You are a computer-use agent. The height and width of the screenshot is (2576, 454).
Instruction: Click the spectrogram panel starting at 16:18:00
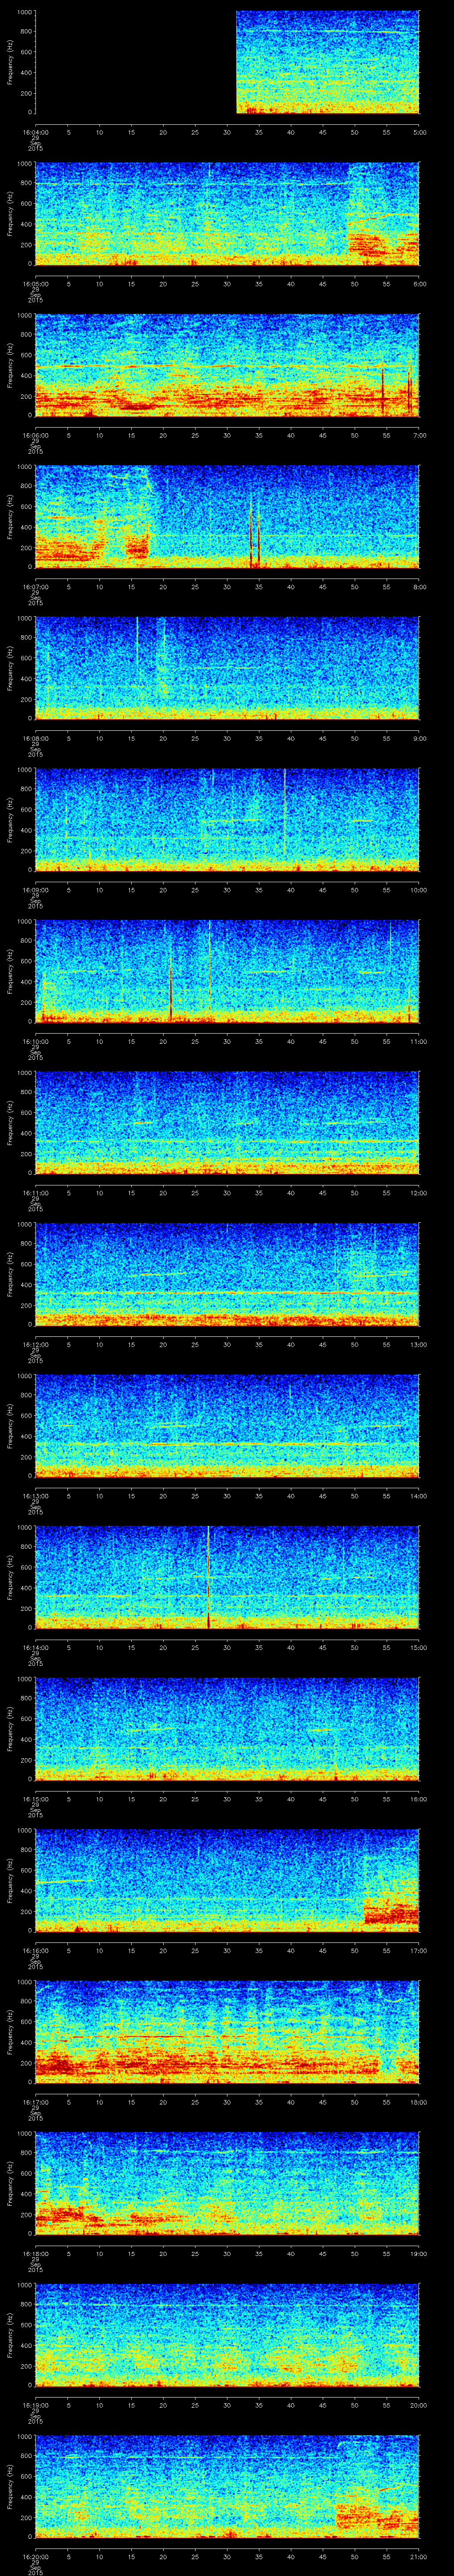[x=227, y=2183]
